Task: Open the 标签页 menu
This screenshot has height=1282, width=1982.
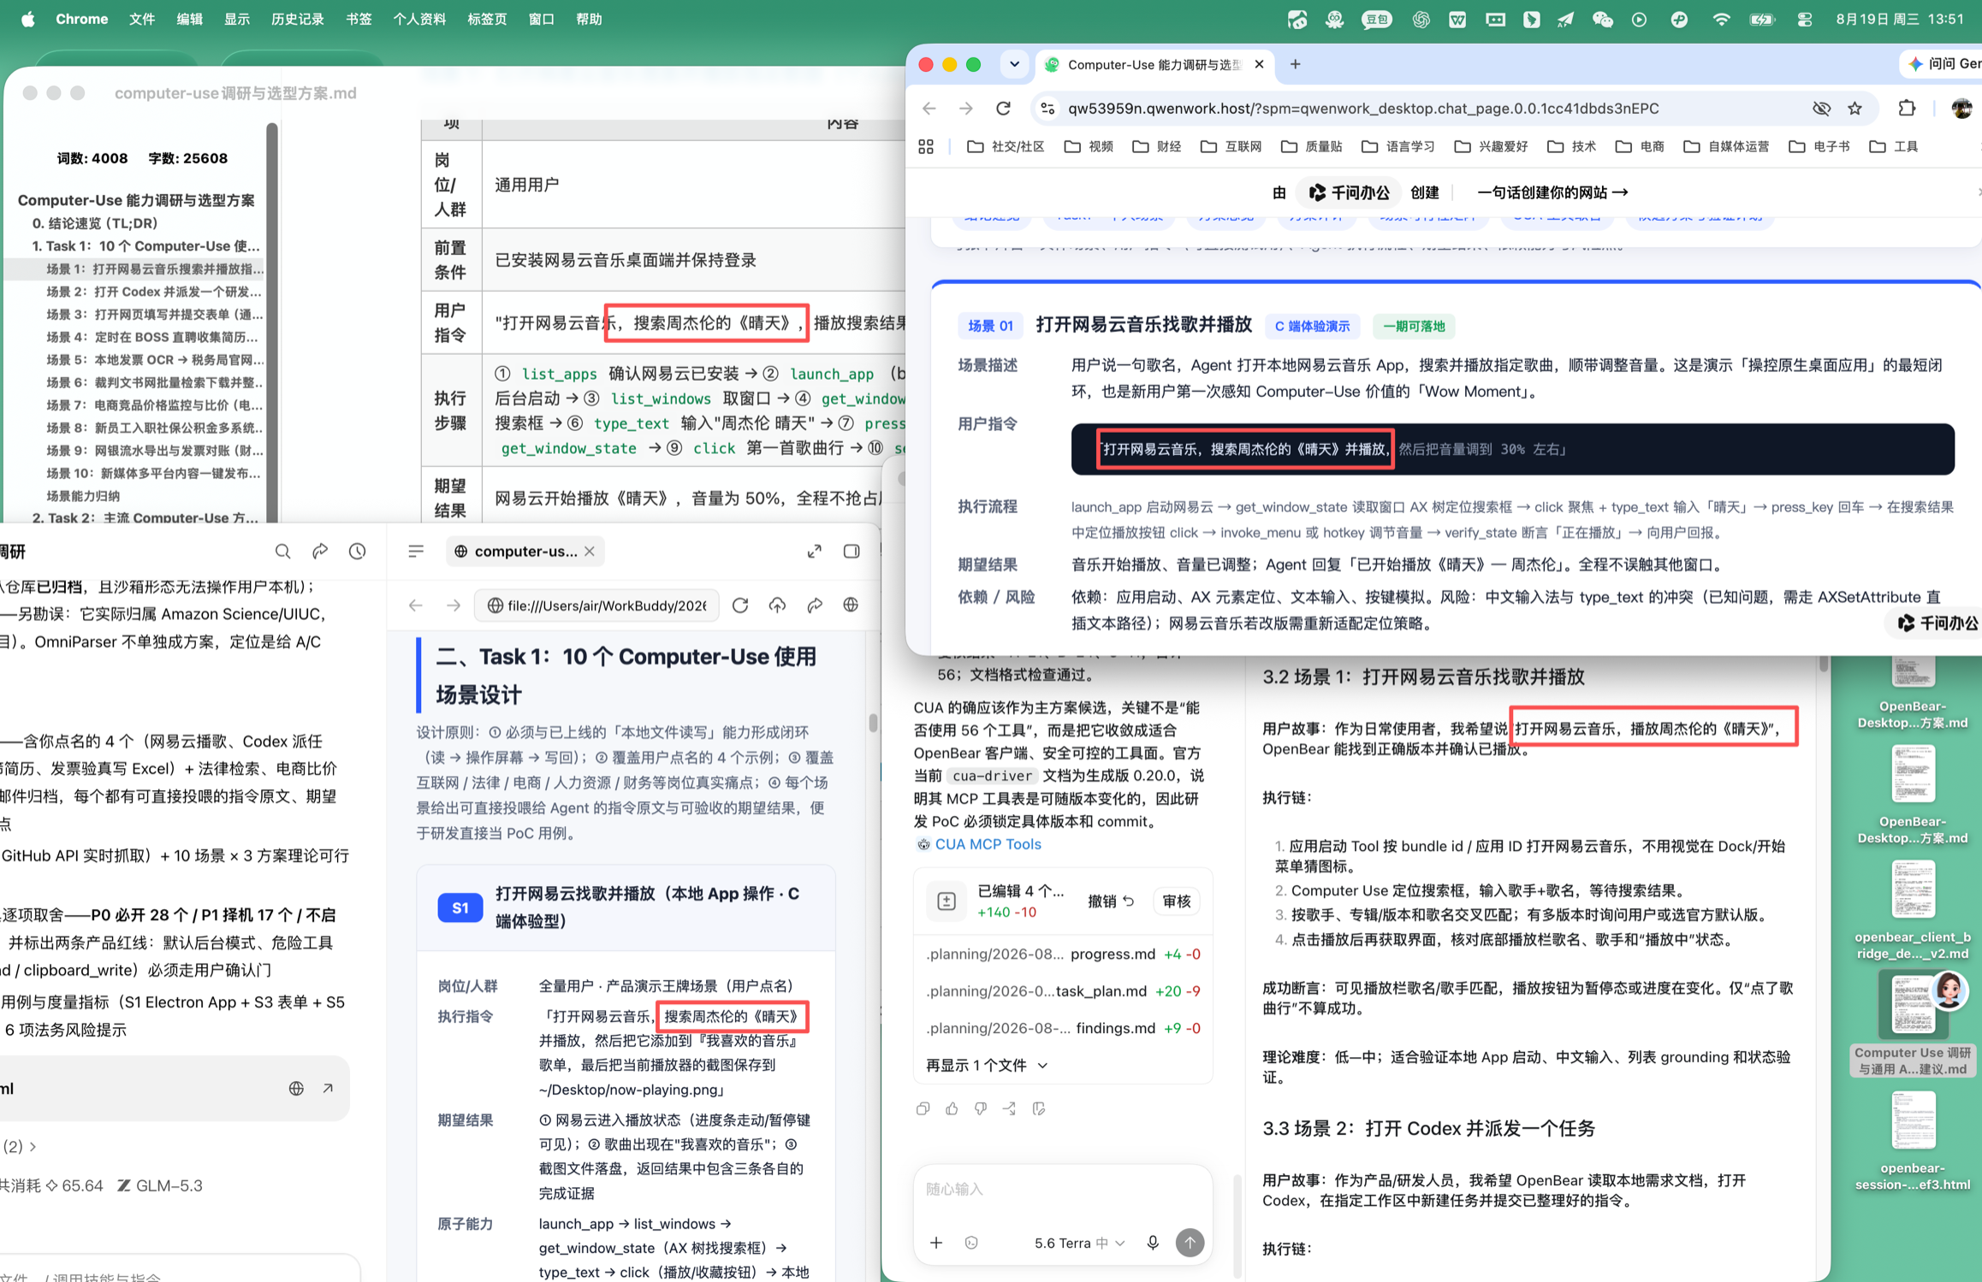Action: (x=487, y=19)
